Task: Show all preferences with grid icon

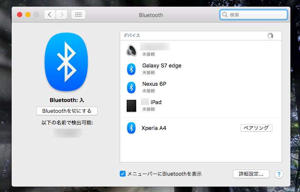Action: 78,15
